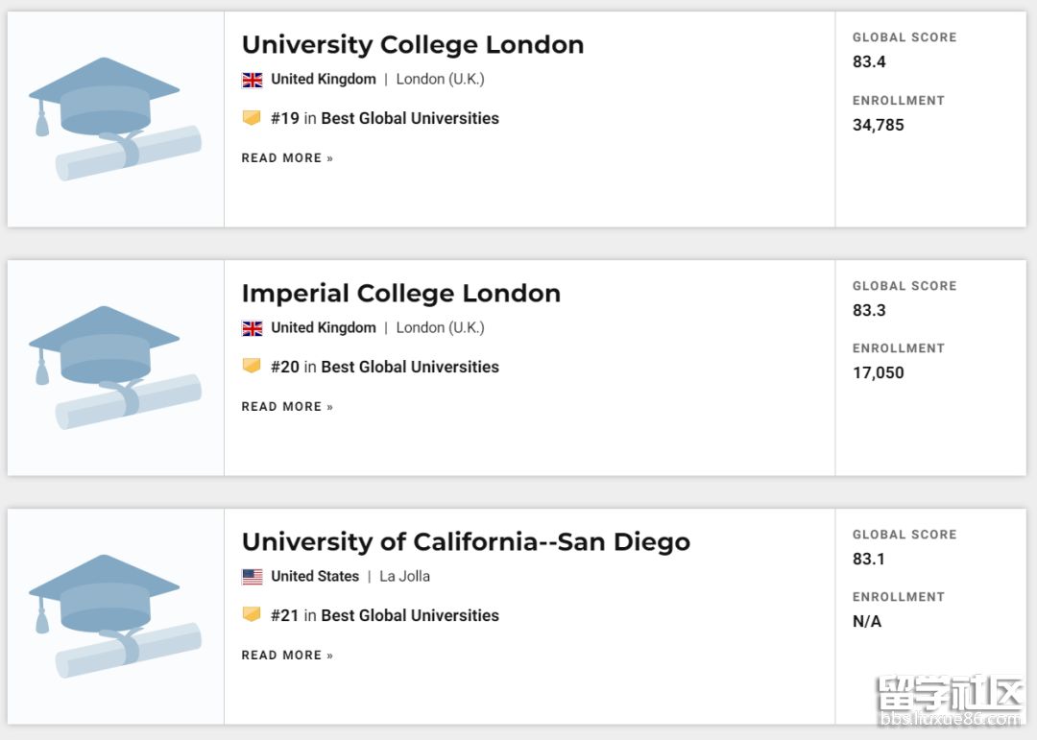Open University College London title link
The image size is (1037, 740).
click(x=413, y=45)
